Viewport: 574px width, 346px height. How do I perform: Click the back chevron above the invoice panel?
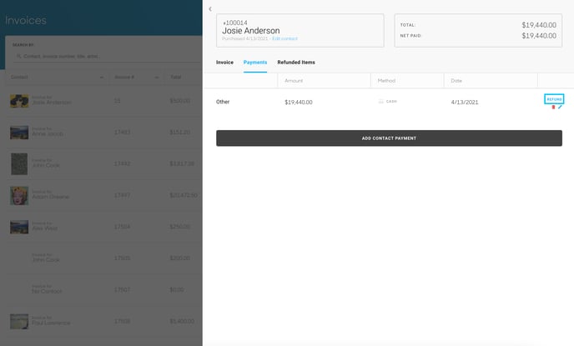point(210,9)
